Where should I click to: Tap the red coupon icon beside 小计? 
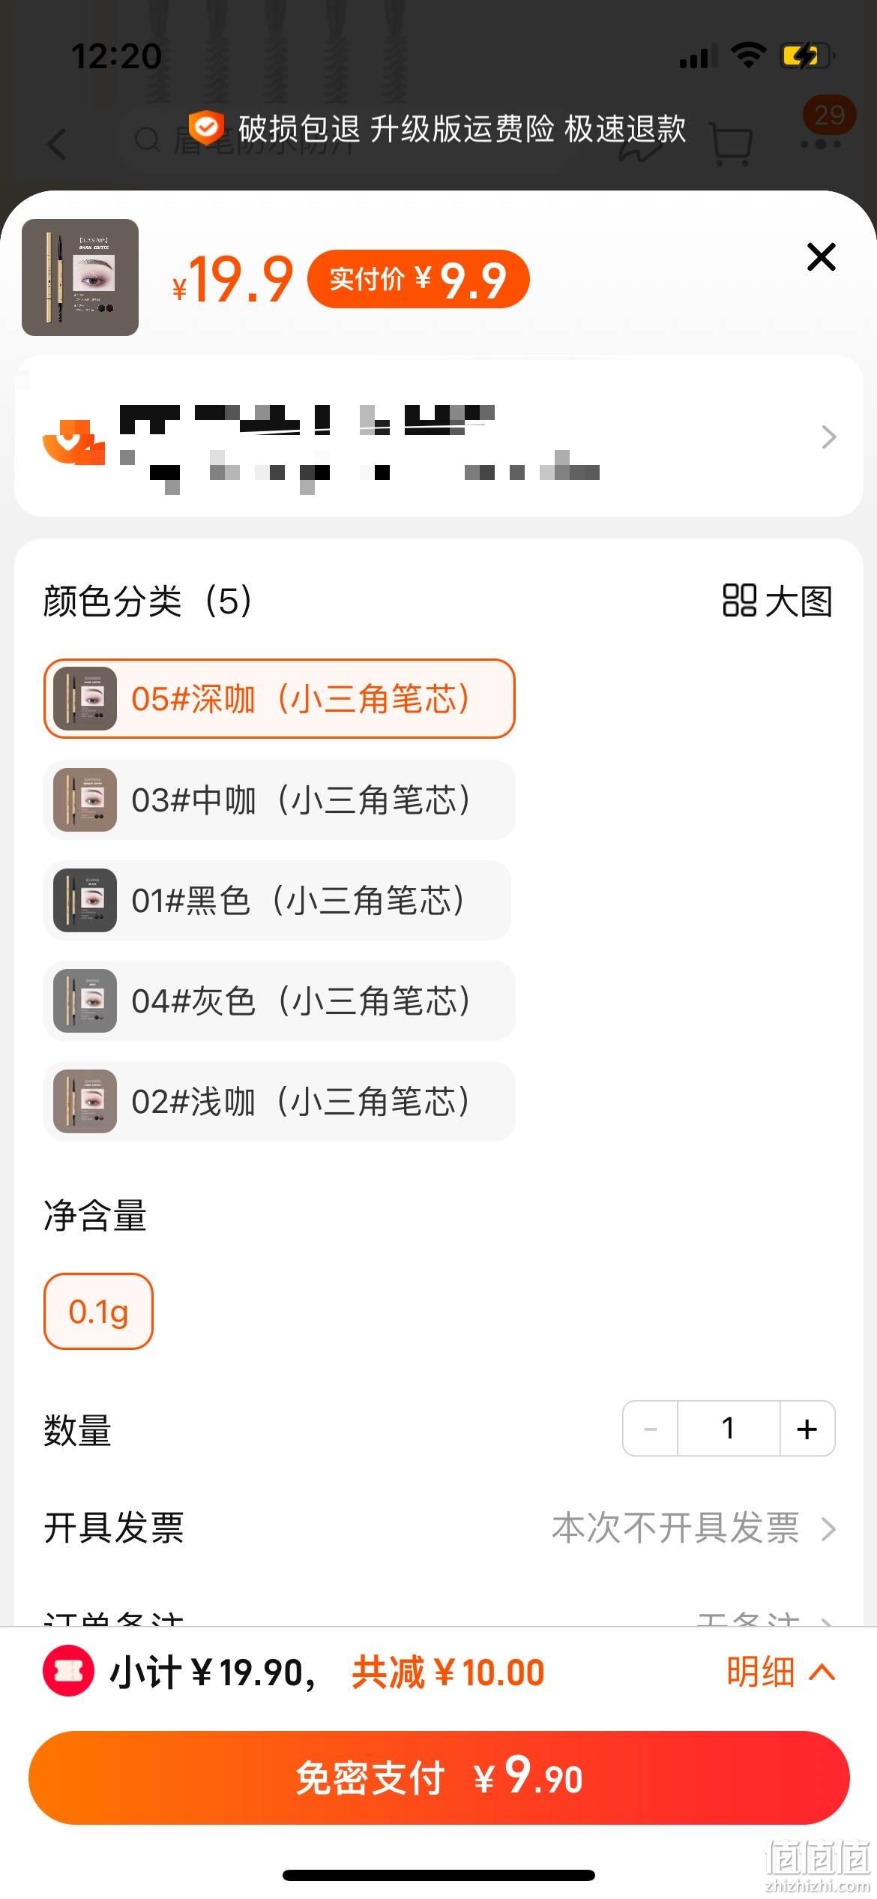tap(68, 1672)
